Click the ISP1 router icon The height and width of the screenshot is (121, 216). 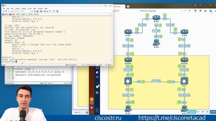(128, 32)
